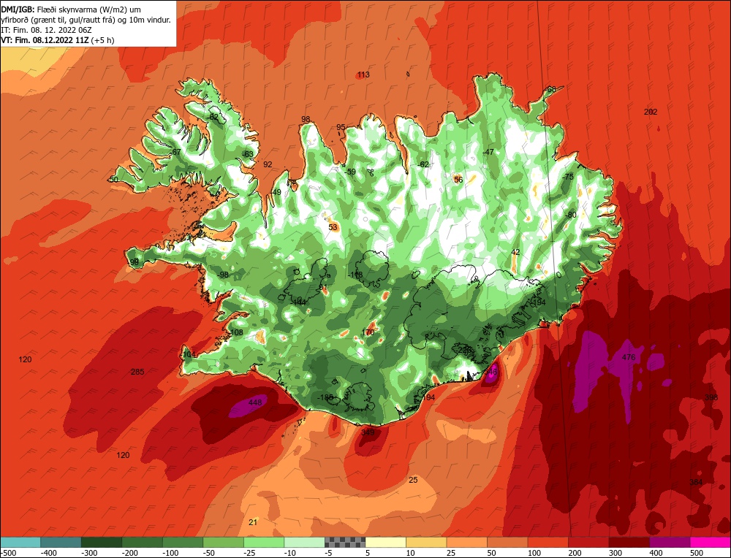Click the 104 value on the southwest peninsula
Image resolution: width=731 pixels, height=558 pixels.
pos(189,354)
